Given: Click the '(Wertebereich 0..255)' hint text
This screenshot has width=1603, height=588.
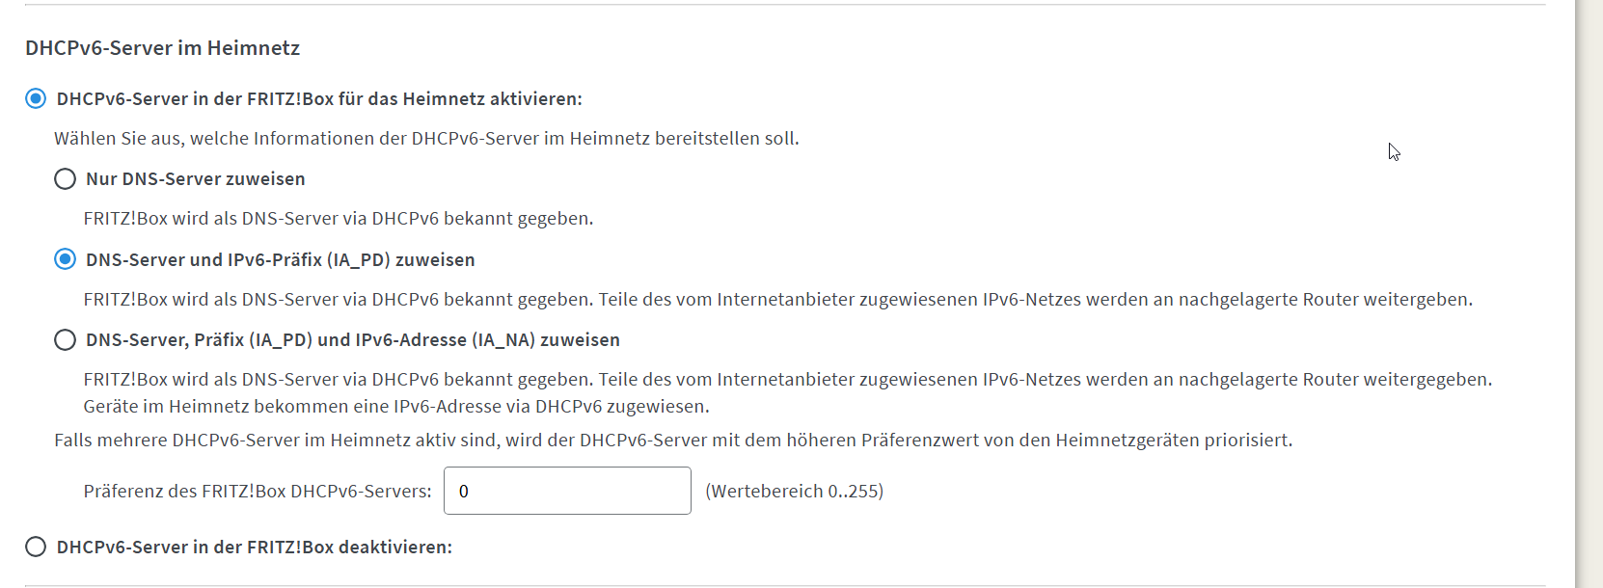Looking at the screenshot, I should 794,492.
